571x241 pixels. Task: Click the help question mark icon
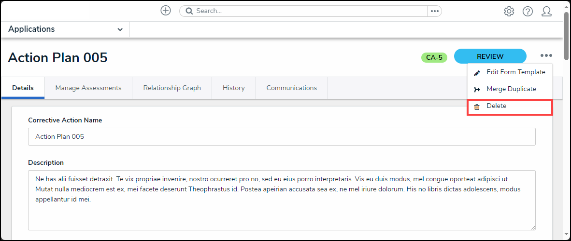click(x=528, y=11)
